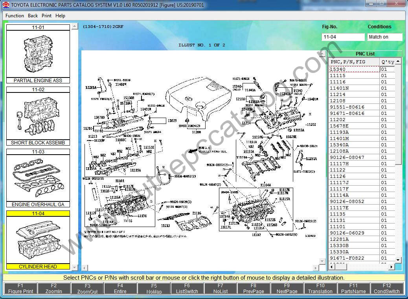Click F12 CondSwitch button

tap(387, 288)
